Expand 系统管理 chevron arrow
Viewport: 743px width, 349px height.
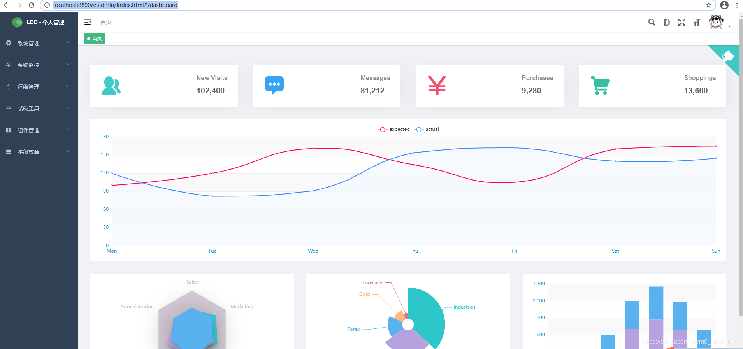[68, 42]
